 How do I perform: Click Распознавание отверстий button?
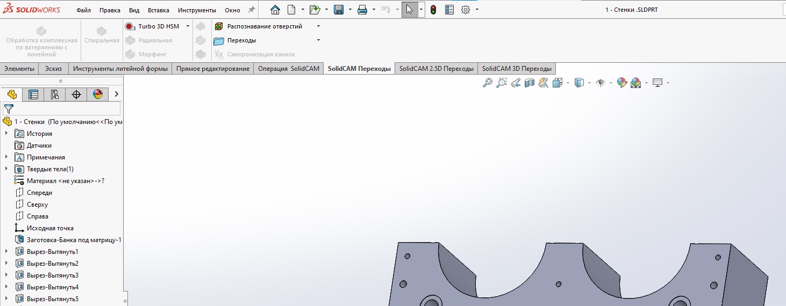259,26
